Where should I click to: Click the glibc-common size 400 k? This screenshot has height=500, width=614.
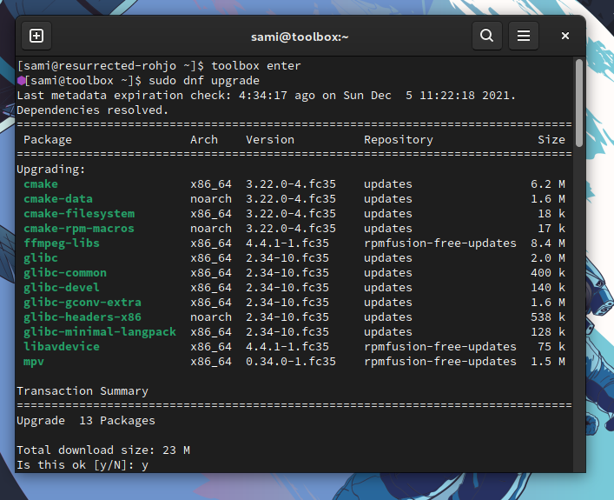pos(548,272)
